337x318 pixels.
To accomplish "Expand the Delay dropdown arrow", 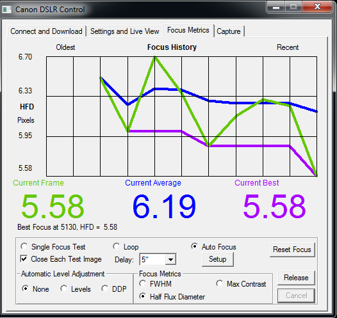I will point(170,259).
